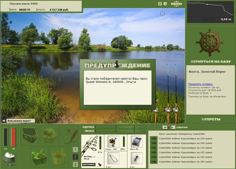
Task: Toggle the ИГ events filter button
Action: click(x=165, y=127)
